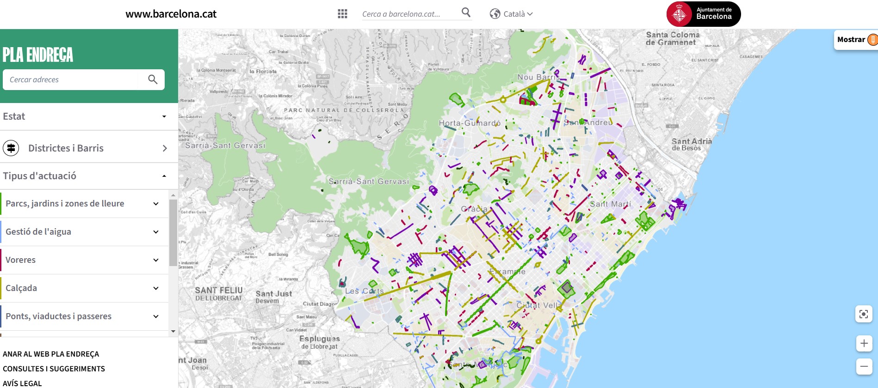Viewport: 878px width, 388px height.
Task: Open the Anar al web Pla Endreça link
Action: [51, 354]
